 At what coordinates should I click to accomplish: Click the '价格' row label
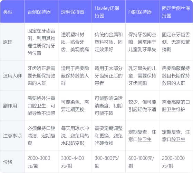pyautogui.click(x=12, y=162)
